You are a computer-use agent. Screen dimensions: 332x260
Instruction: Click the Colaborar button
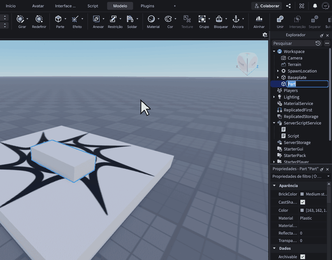tap(267, 6)
